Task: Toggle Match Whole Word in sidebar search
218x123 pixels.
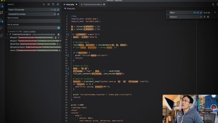Action: (x=55, y=10)
